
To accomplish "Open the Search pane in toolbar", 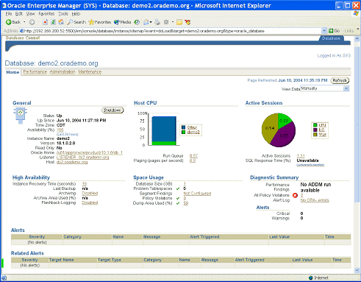I will click(76, 22).
